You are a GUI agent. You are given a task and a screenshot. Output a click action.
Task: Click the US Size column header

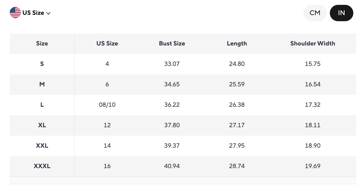pyautogui.click(x=107, y=43)
